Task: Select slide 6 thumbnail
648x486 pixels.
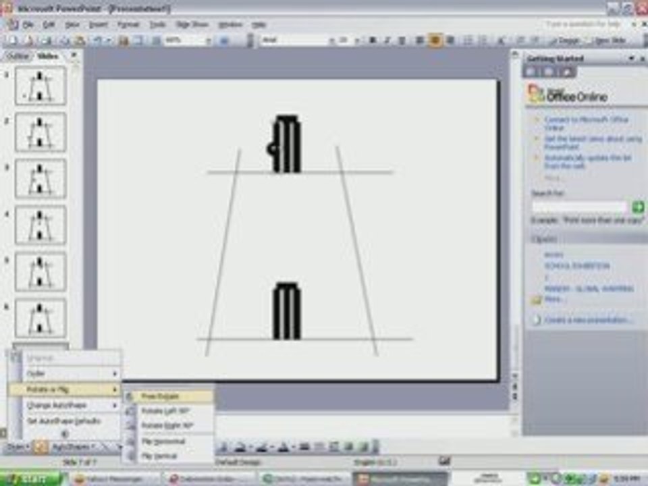Action: (40, 318)
